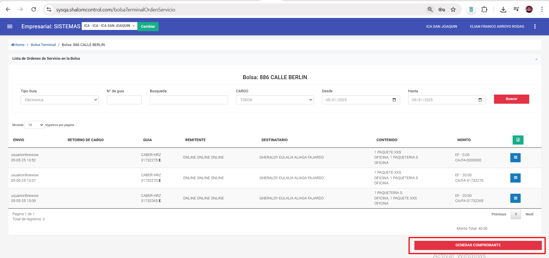The height and width of the screenshot is (258, 549).
Task: Open the hamburger side menu
Action: click(x=10, y=27)
